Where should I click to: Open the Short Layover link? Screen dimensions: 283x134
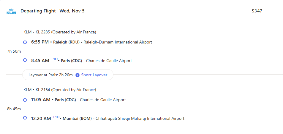pyautogui.click(x=94, y=75)
